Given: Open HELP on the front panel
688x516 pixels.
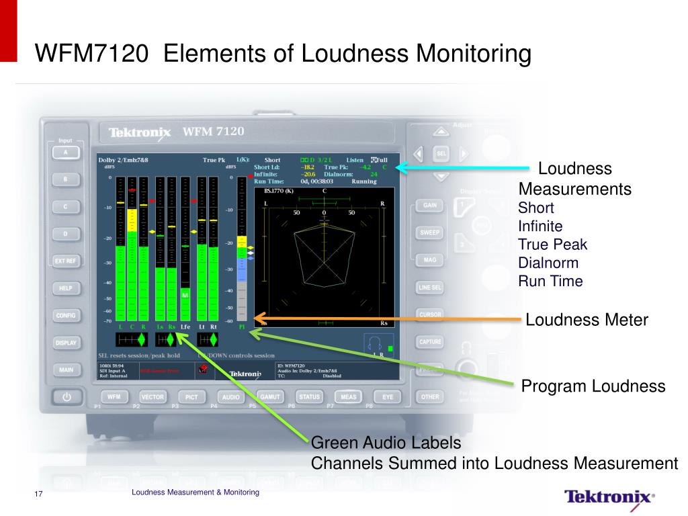Looking at the screenshot, I should click(x=66, y=288).
